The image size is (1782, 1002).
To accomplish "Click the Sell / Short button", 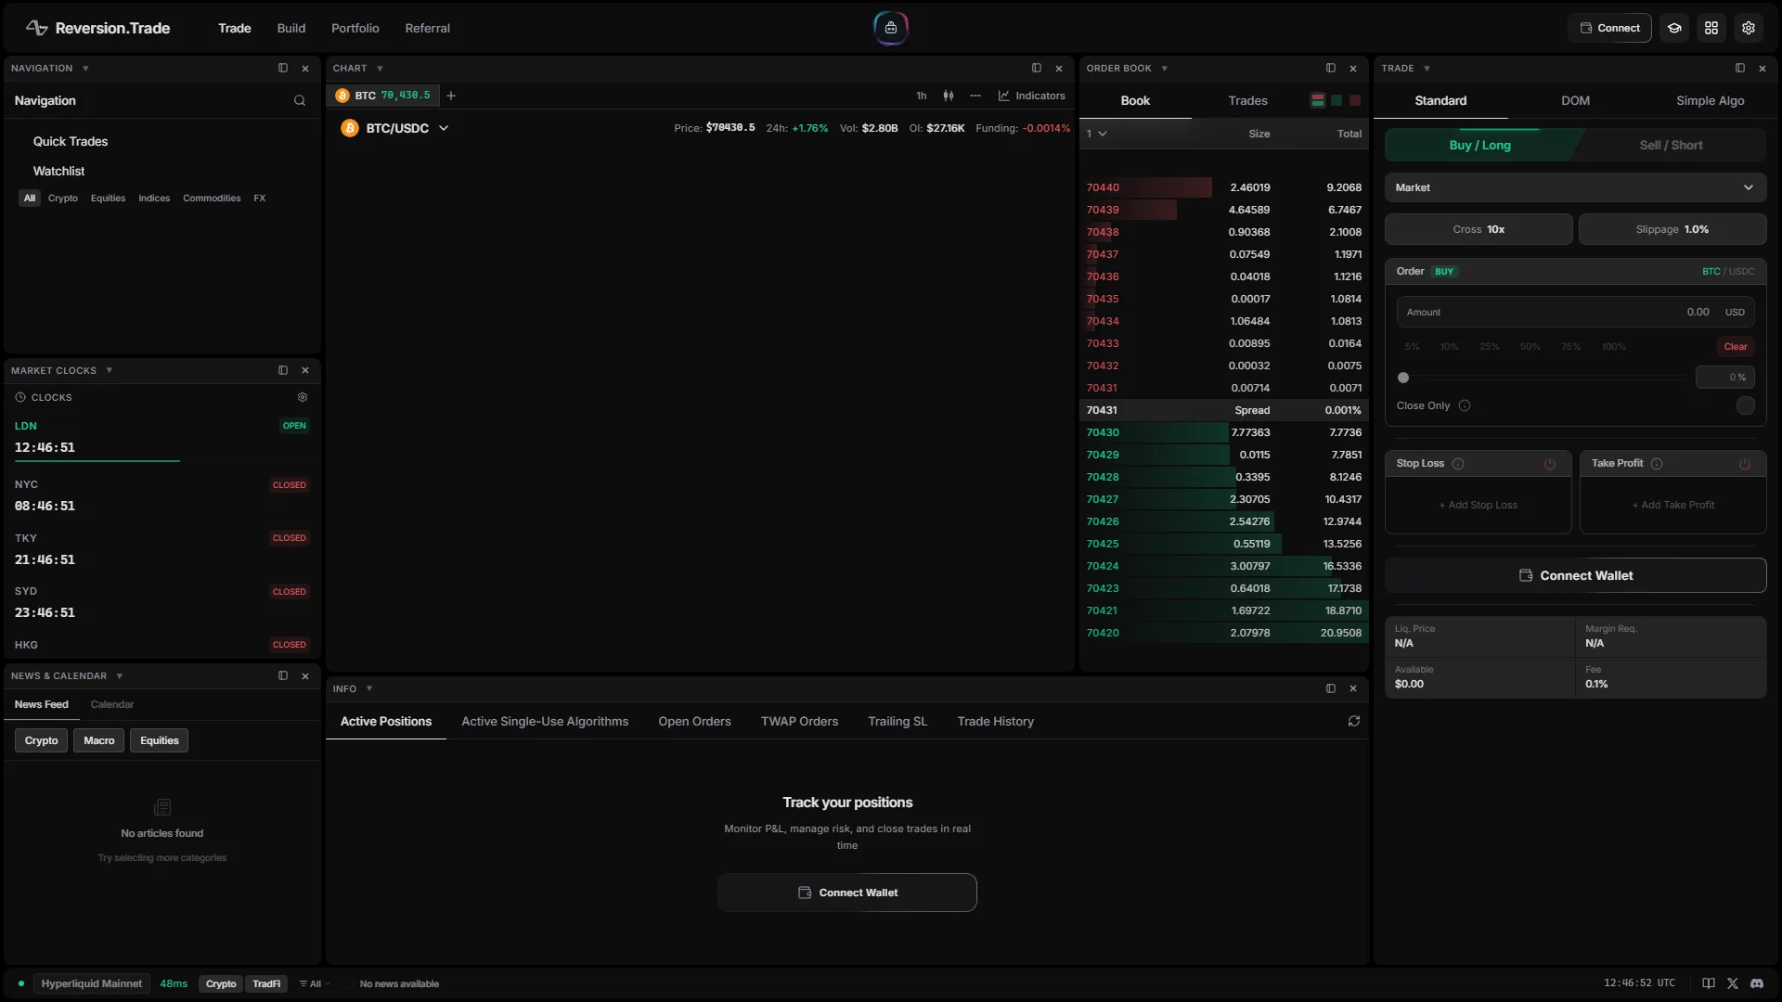I will 1671,146.
